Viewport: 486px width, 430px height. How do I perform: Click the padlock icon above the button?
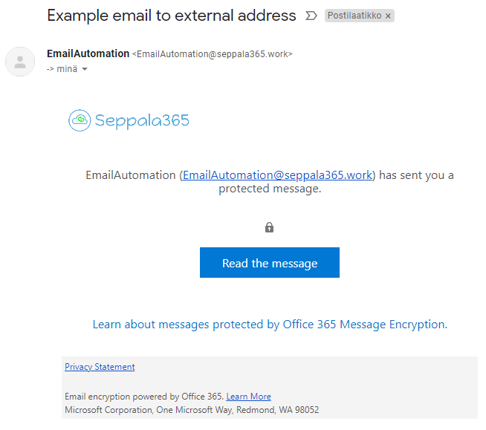tap(269, 227)
